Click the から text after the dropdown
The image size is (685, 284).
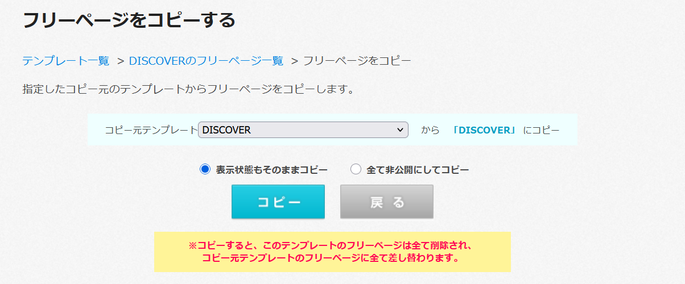(x=431, y=130)
